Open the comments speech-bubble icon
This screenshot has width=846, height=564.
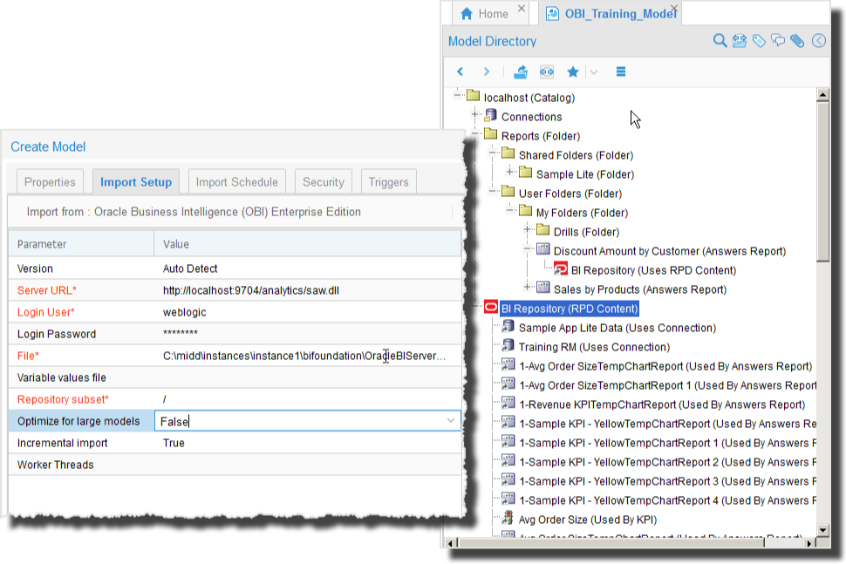(x=778, y=41)
